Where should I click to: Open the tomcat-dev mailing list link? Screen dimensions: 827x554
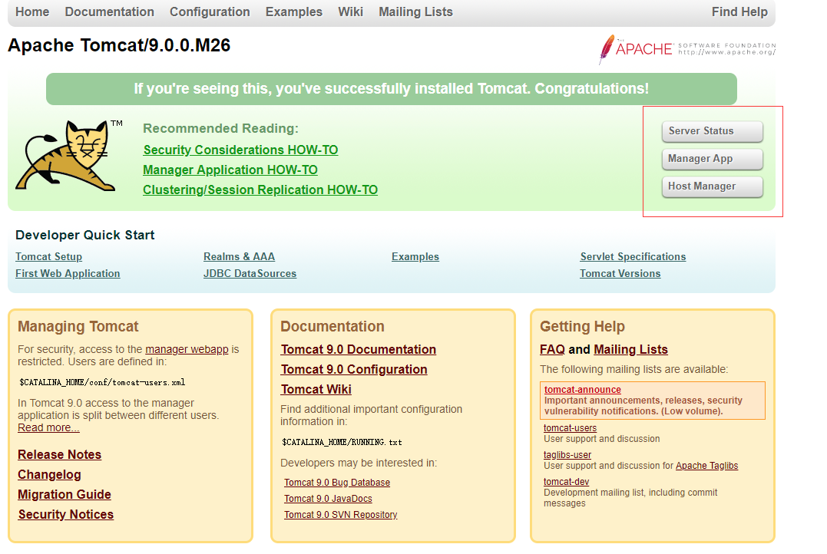coord(567,482)
